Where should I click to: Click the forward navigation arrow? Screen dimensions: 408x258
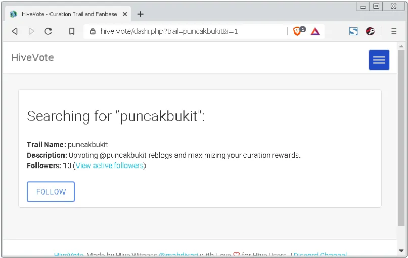[x=31, y=31]
